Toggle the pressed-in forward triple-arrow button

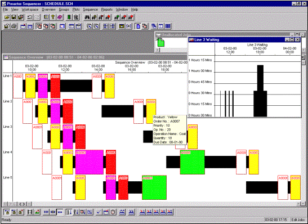(x=60, y=212)
